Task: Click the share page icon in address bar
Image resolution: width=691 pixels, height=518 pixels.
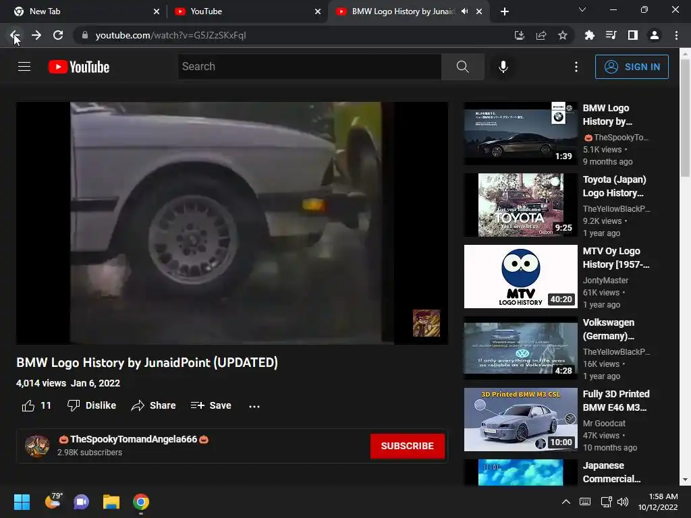Action: (x=541, y=35)
